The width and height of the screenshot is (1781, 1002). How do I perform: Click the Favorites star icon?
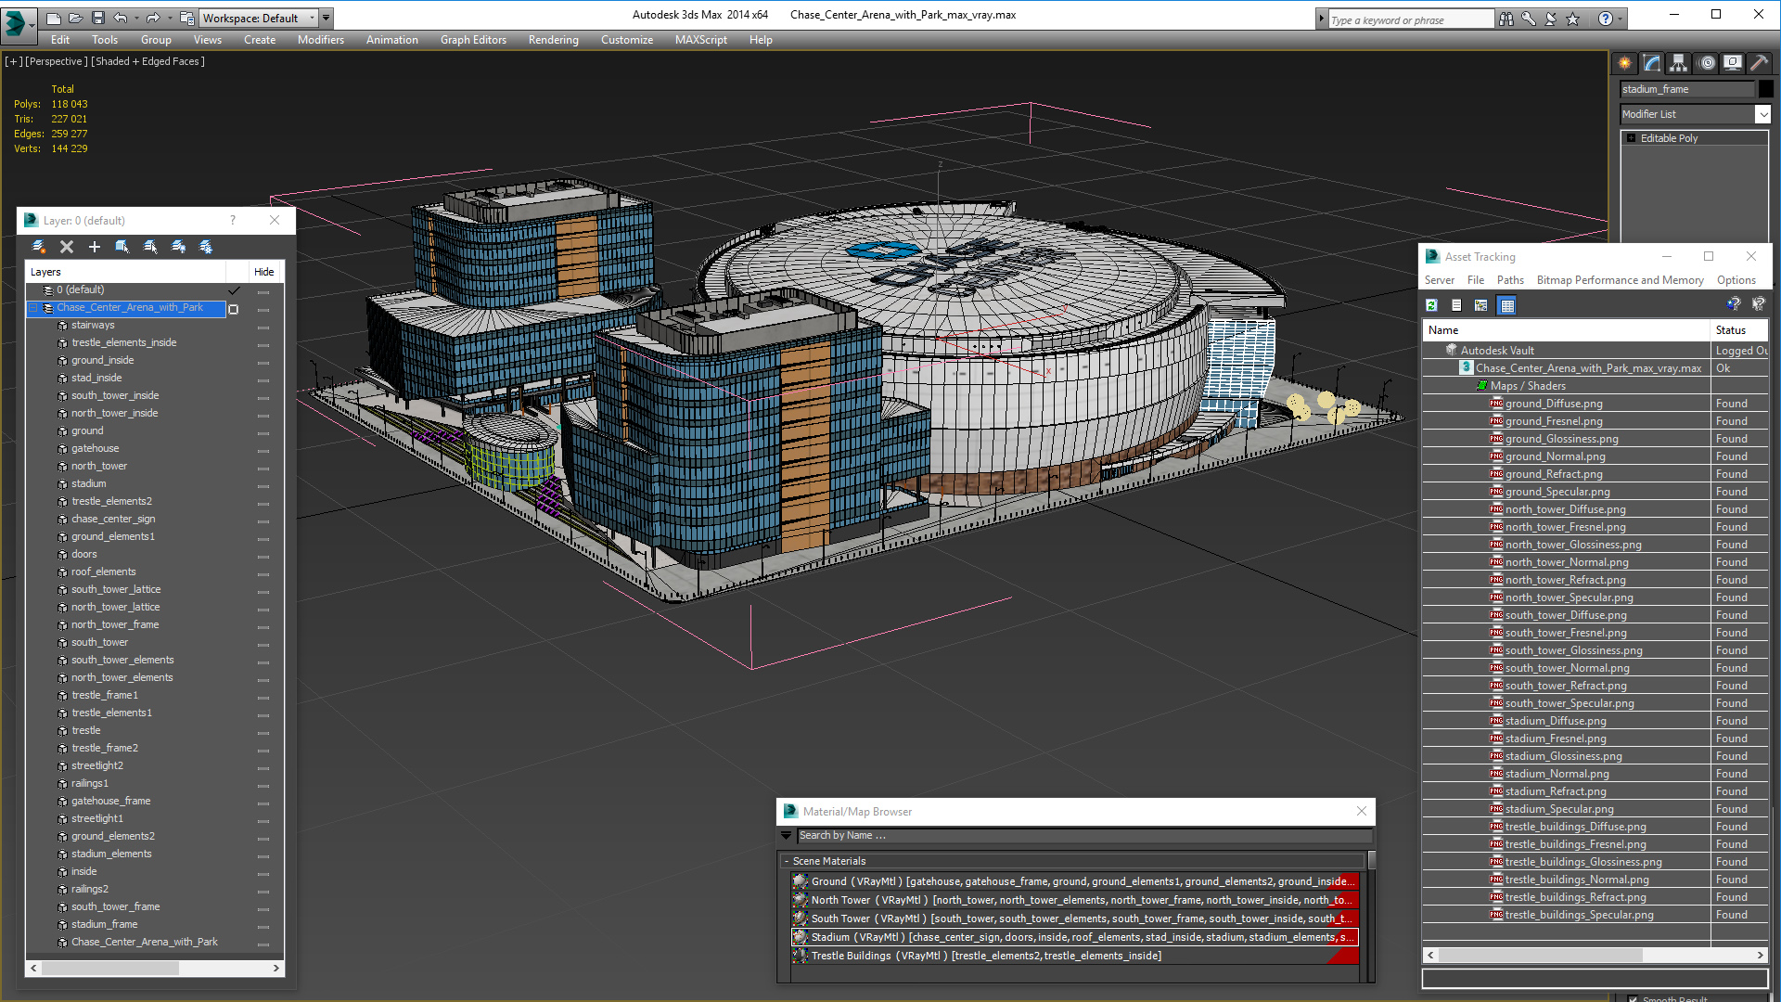pyautogui.click(x=1573, y=19)
